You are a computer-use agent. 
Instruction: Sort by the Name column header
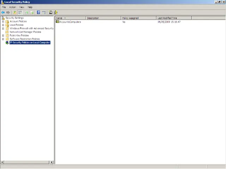70,18
